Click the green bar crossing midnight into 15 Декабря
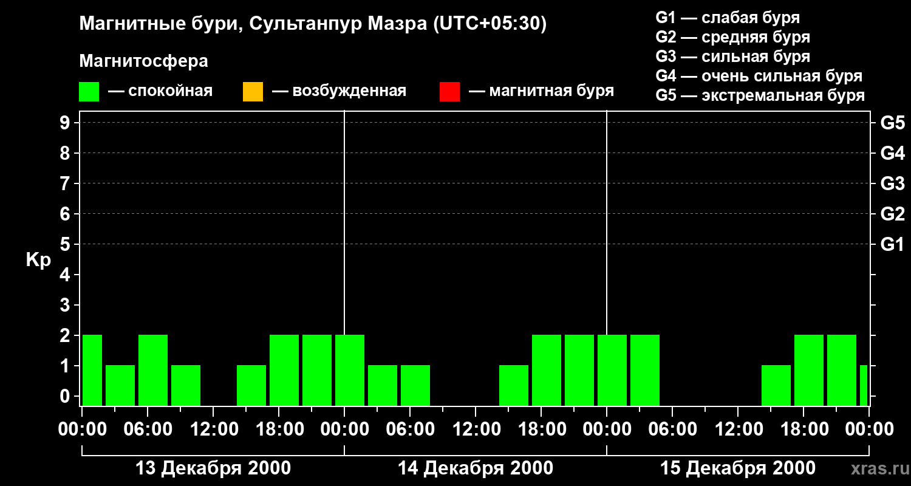 coord(612,370)
